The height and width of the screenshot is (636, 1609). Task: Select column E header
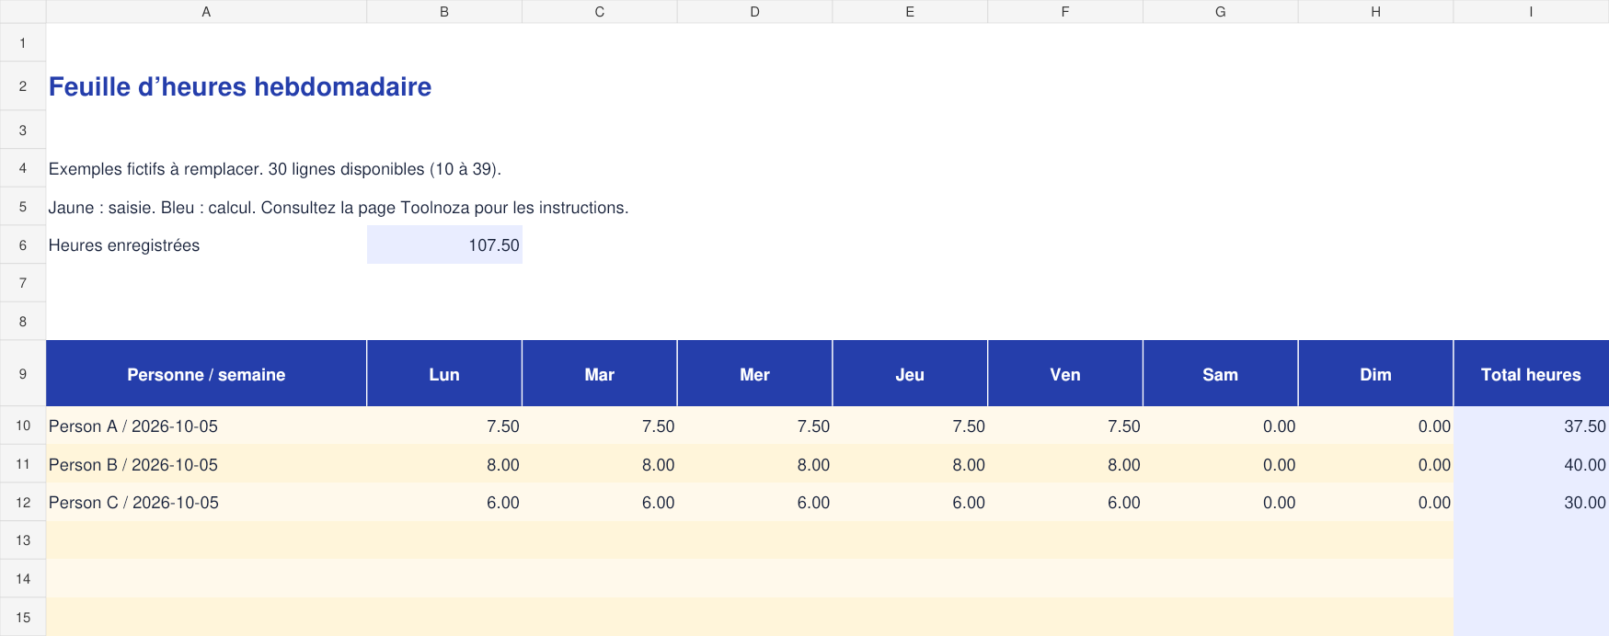tap(910, 11)
